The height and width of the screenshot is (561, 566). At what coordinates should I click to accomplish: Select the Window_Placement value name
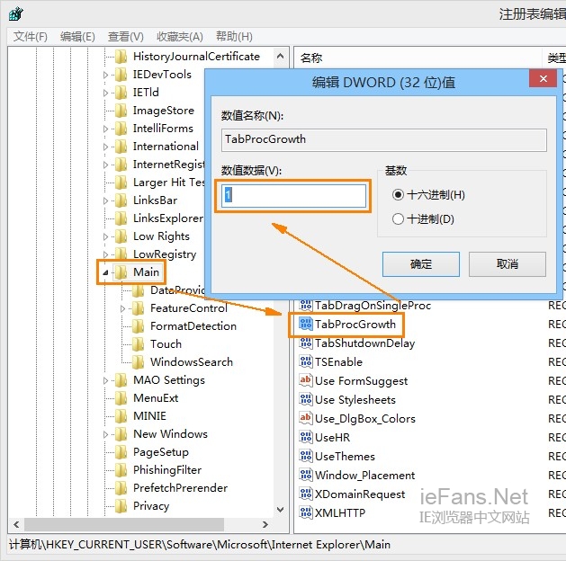[365, 476]
